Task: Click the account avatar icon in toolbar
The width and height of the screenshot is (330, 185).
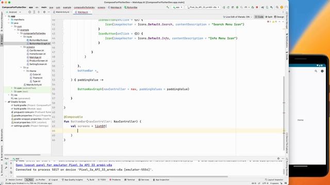Action: pos(282,7)
